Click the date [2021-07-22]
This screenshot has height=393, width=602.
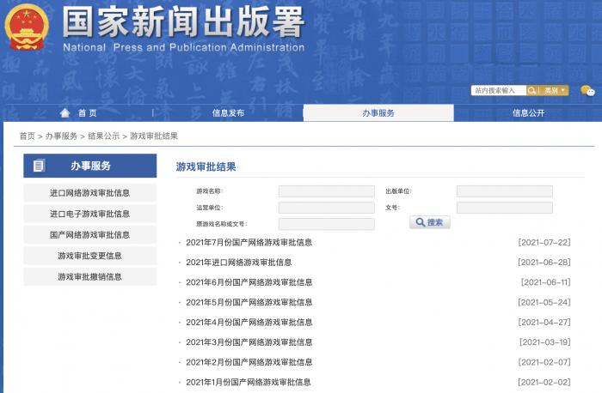[x=544, y=243]
